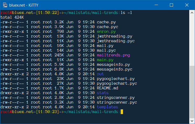
Task: Click the 'stats' directory name
Action: [103, 93]
